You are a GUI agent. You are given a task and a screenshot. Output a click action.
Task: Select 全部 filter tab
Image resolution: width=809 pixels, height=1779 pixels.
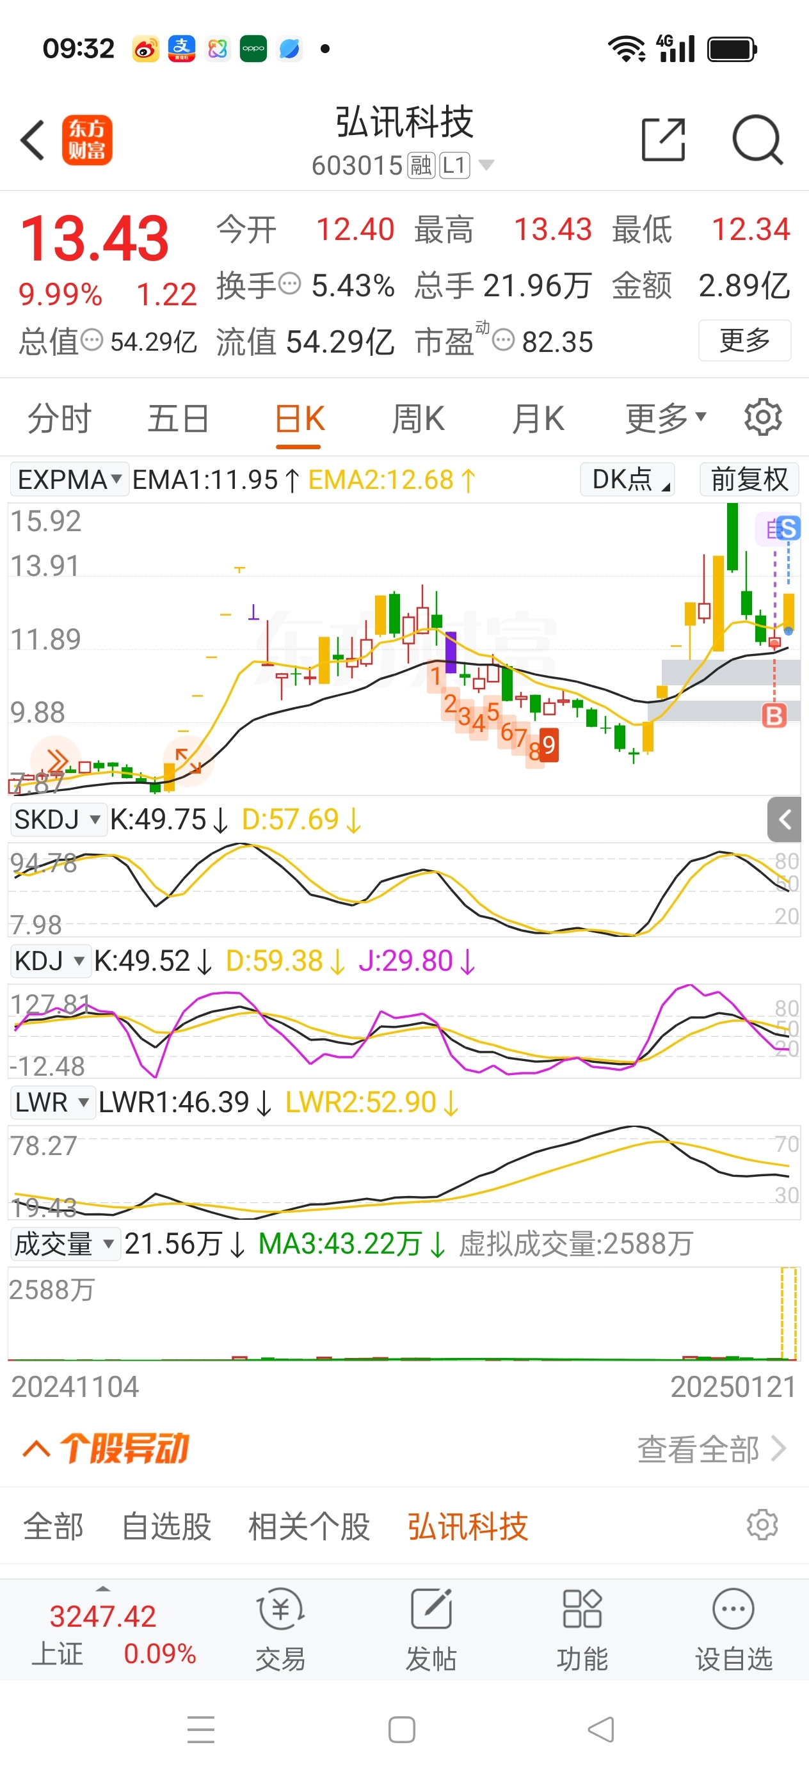[53, 1526]
